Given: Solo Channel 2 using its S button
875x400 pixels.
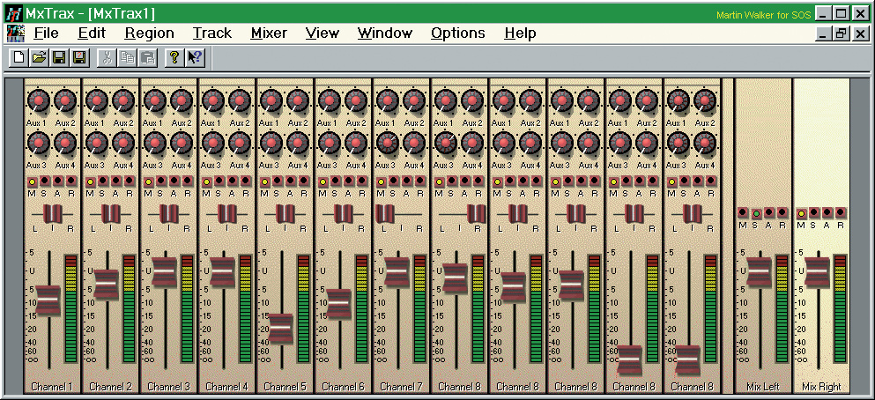Looking at the screenshot, I should [x=103, y=182].
